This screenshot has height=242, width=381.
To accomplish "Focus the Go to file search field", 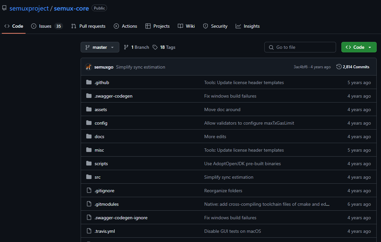I will point(300,47).
